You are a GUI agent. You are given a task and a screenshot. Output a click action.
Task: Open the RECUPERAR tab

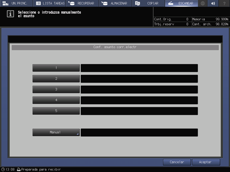tap(82, 3)
